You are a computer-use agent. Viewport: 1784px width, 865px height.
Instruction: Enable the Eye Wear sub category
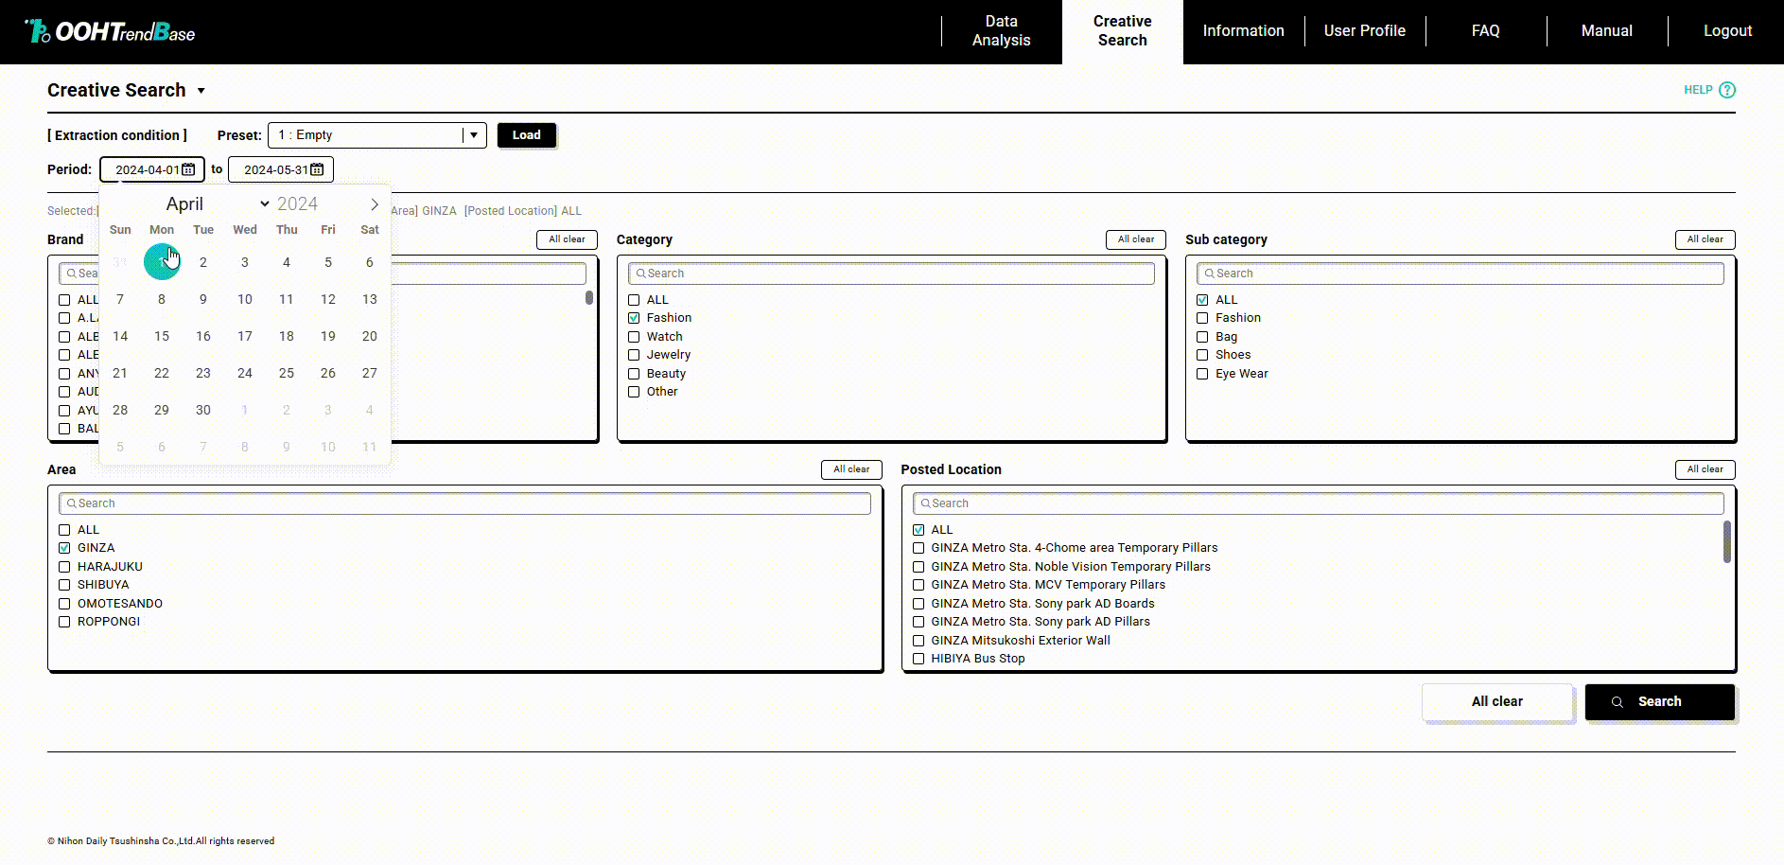1202,374
